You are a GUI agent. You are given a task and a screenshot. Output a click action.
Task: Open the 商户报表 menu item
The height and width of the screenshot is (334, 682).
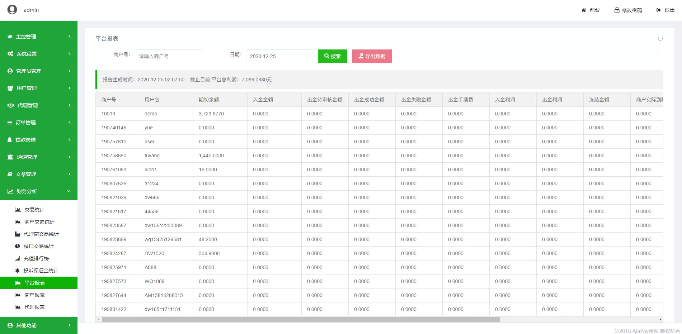(34, 295)
